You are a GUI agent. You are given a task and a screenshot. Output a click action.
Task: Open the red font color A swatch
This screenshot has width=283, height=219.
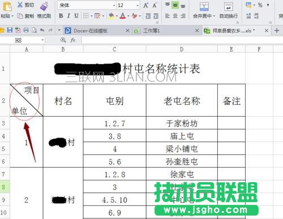(123, 16)
